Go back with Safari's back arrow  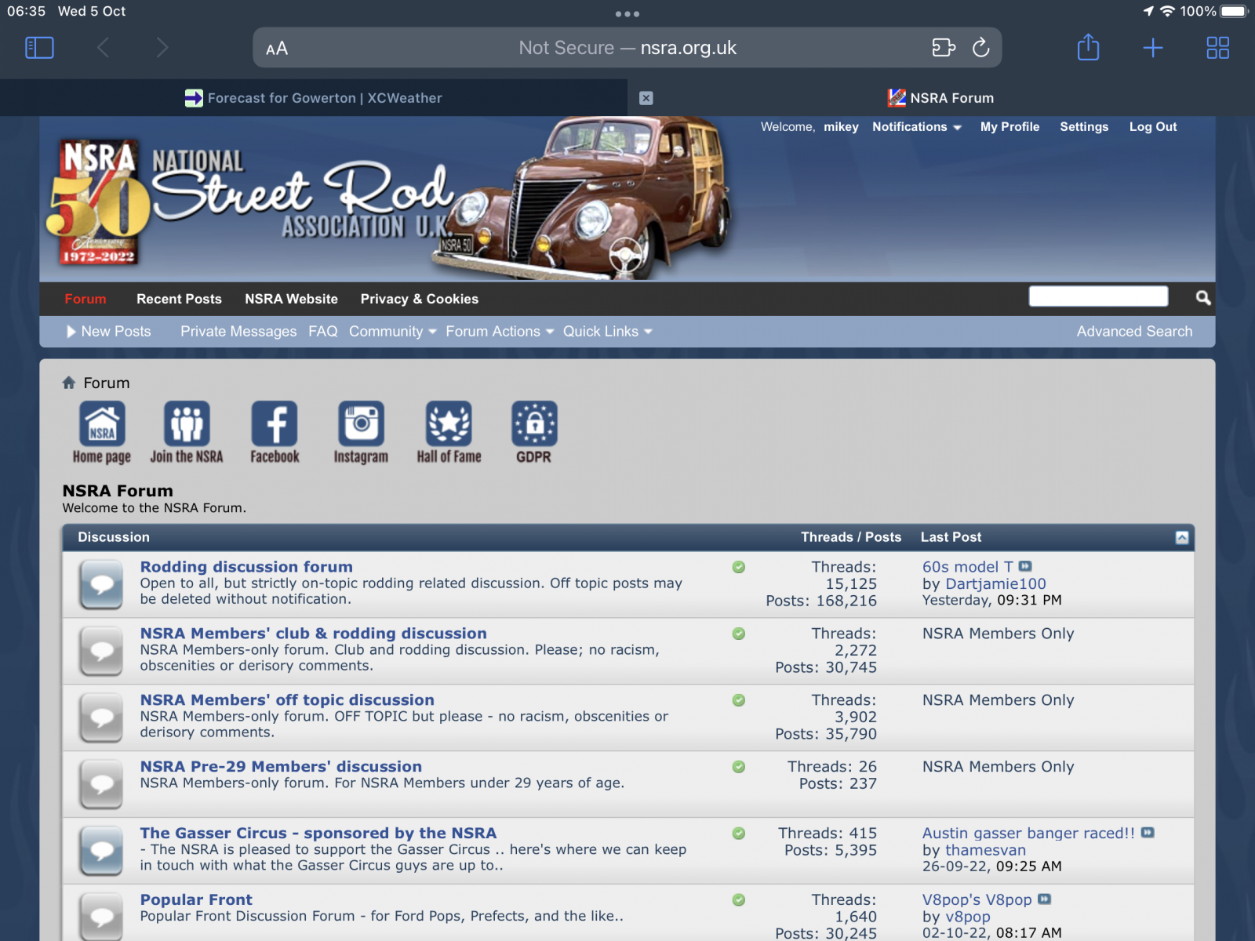click(x=103, y=48)
